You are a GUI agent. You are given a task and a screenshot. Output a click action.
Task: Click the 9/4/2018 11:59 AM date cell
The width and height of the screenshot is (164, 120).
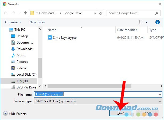tap(130, 38)
